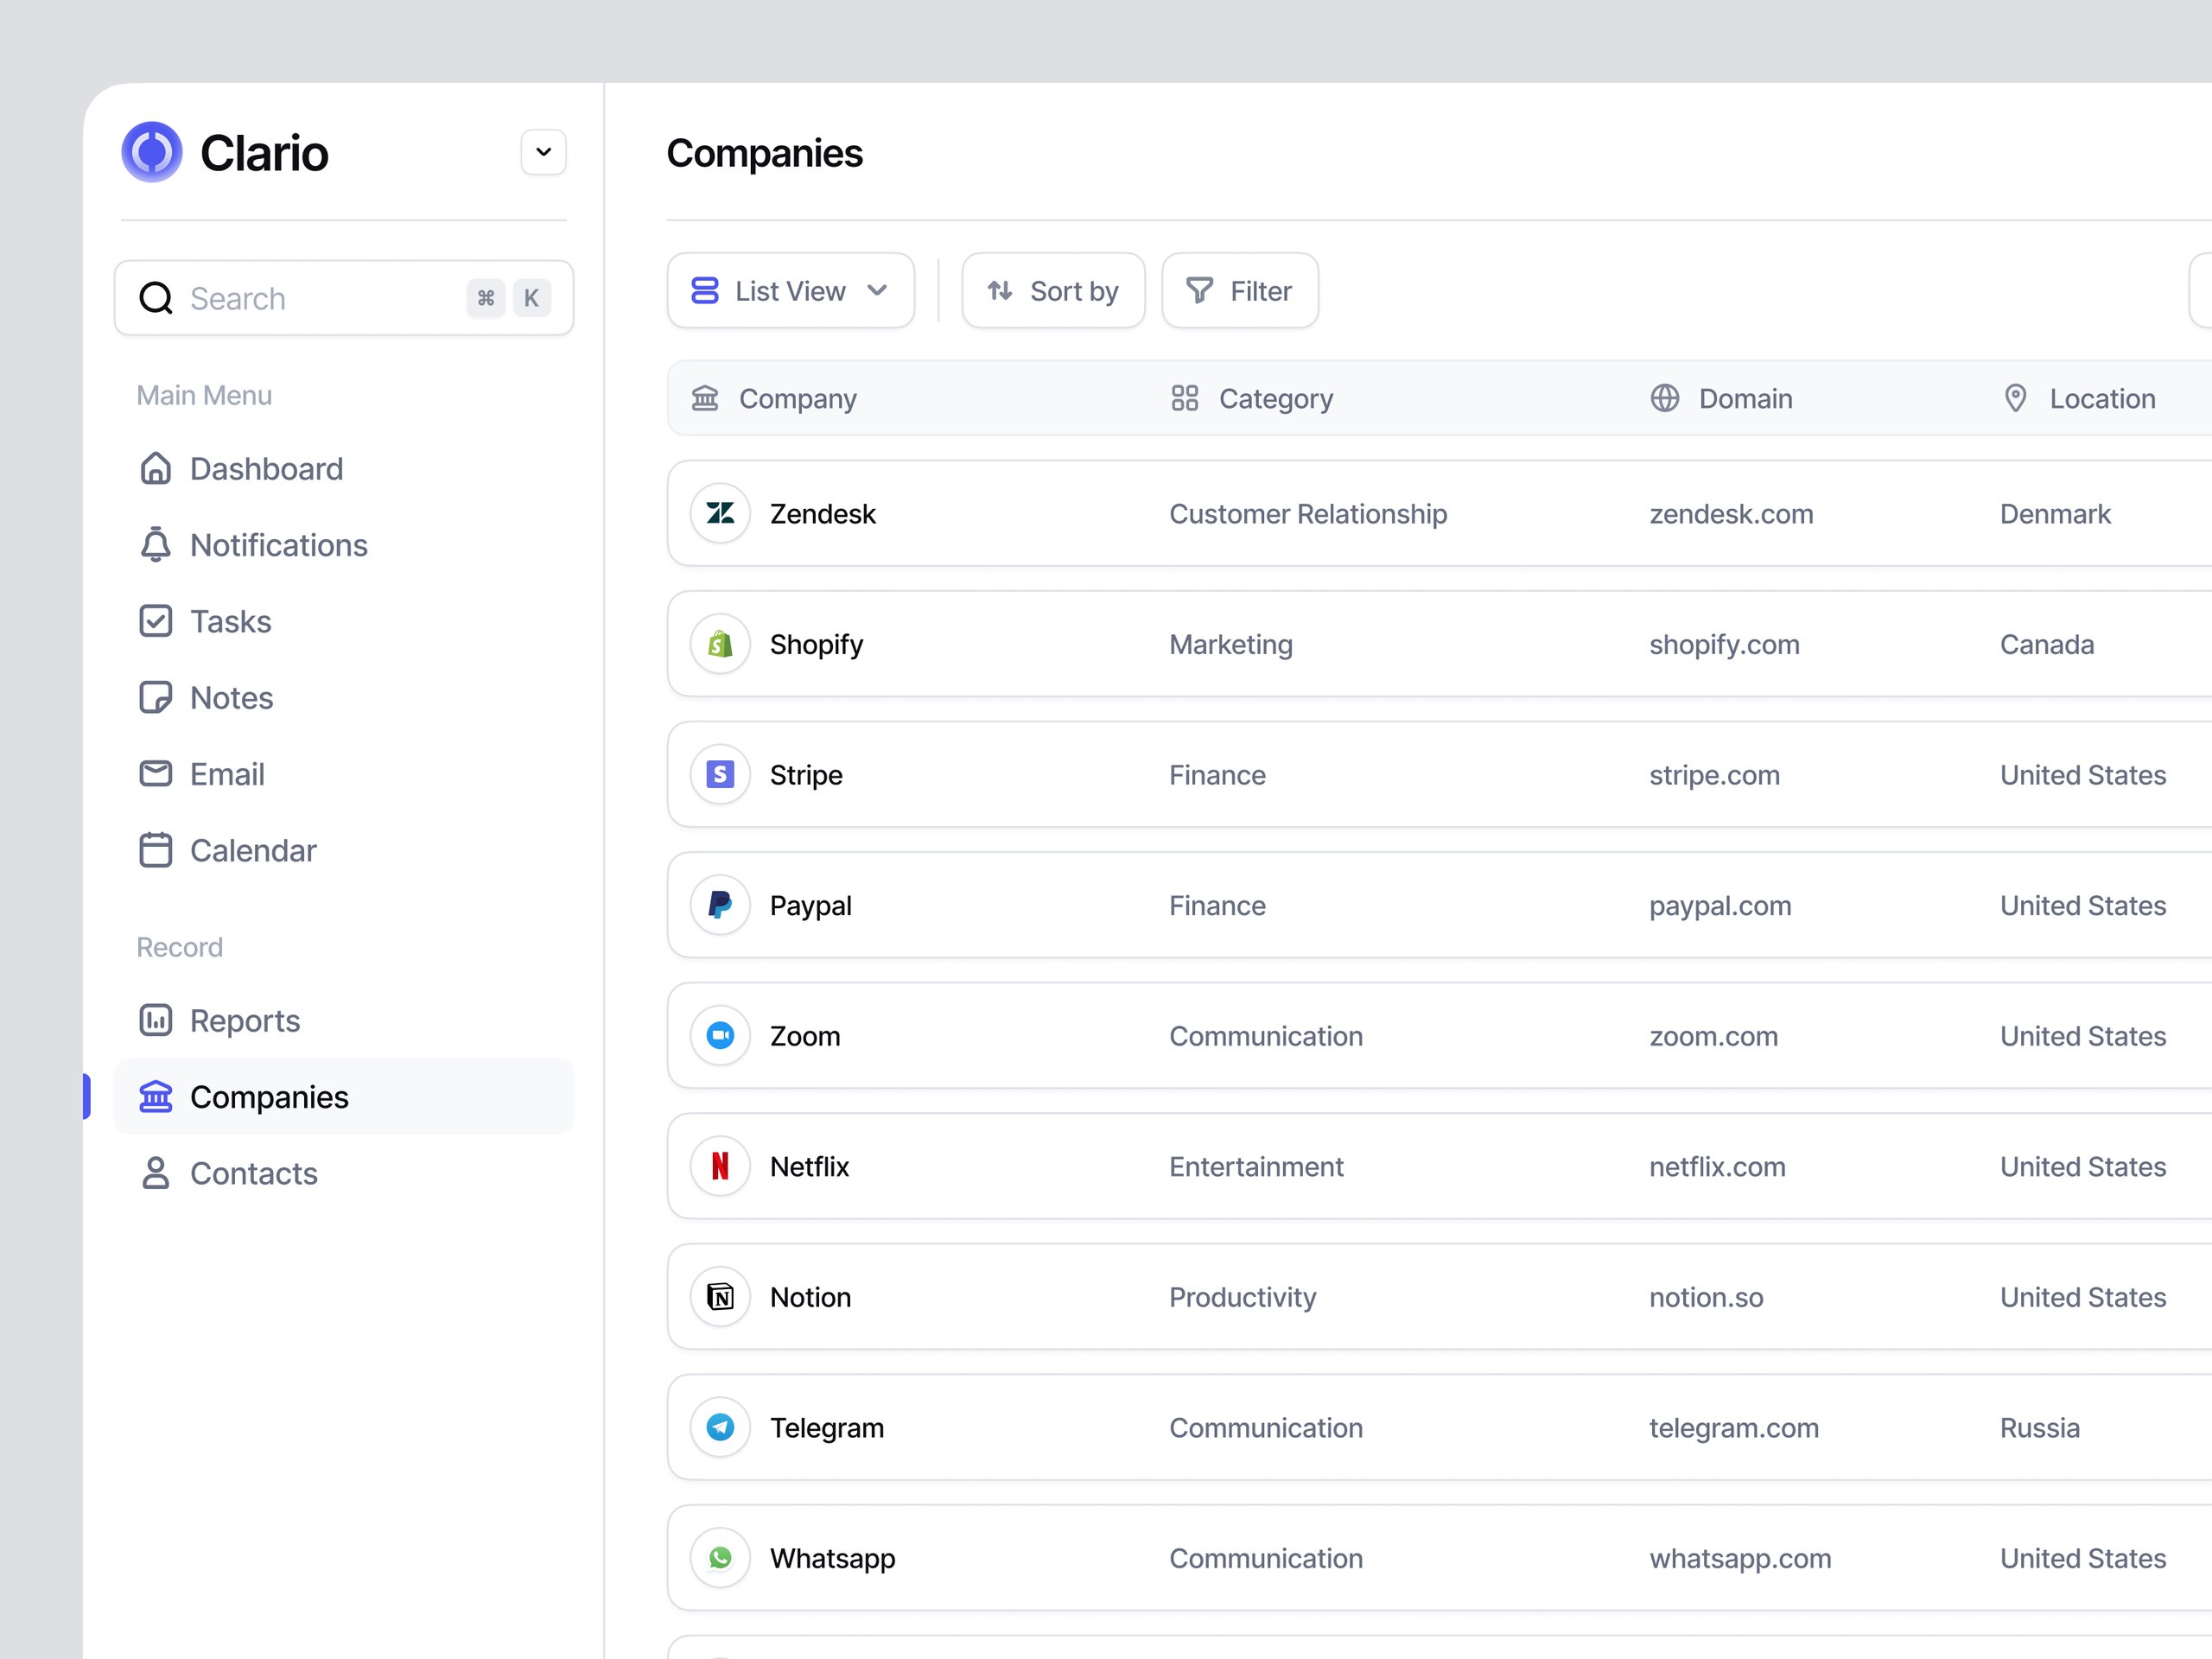Click the Netflix company name
This screenshot has width=2212, height=1659.
click(809, 1167)
